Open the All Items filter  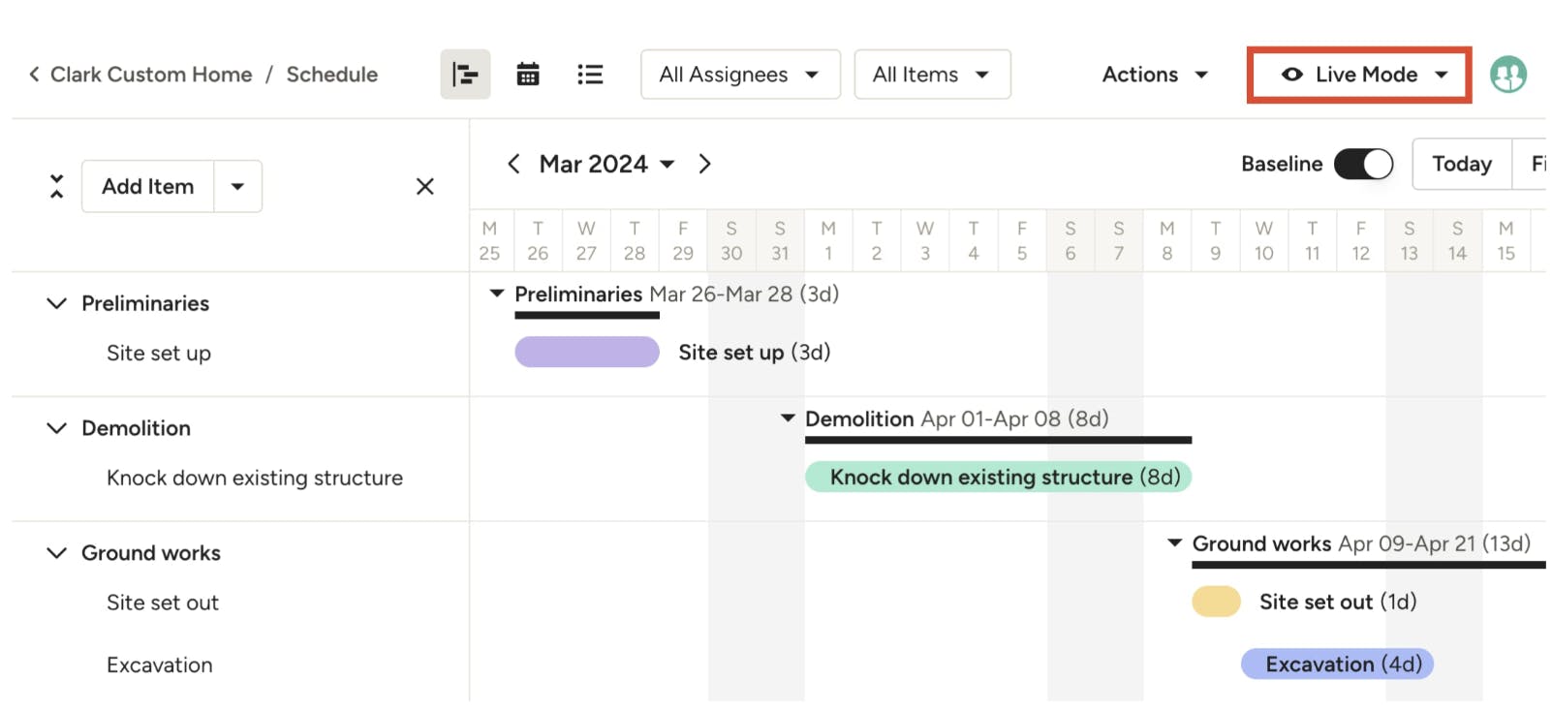[931, 75]
